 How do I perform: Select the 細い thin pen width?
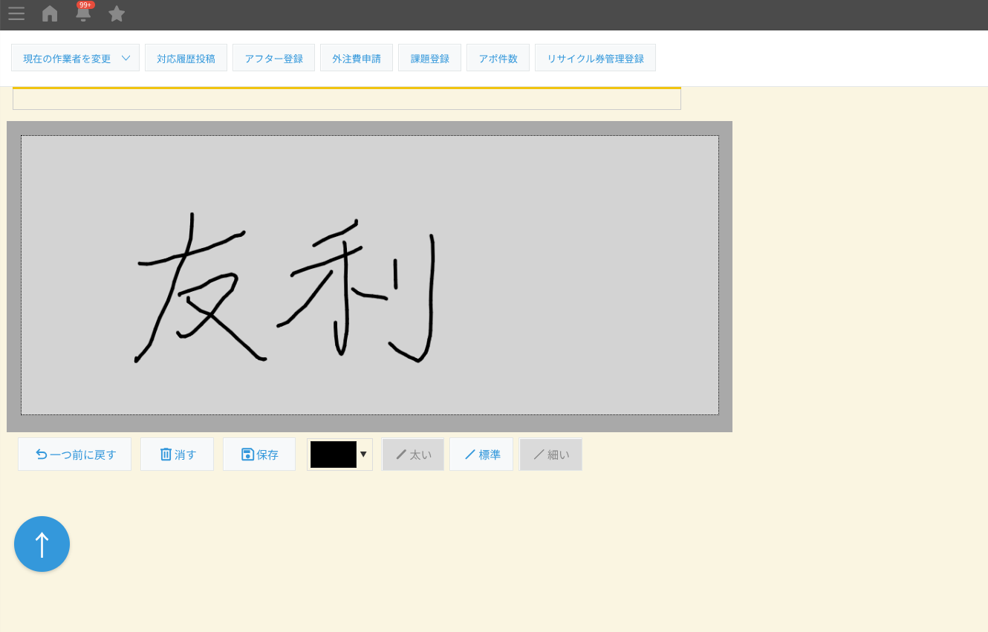pyautogui.click(x=550, y=455)
